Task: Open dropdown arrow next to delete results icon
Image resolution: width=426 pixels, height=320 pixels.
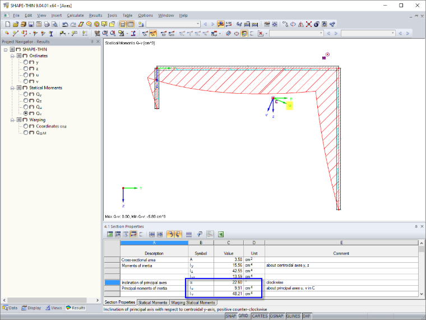Action: pos(266,34)
